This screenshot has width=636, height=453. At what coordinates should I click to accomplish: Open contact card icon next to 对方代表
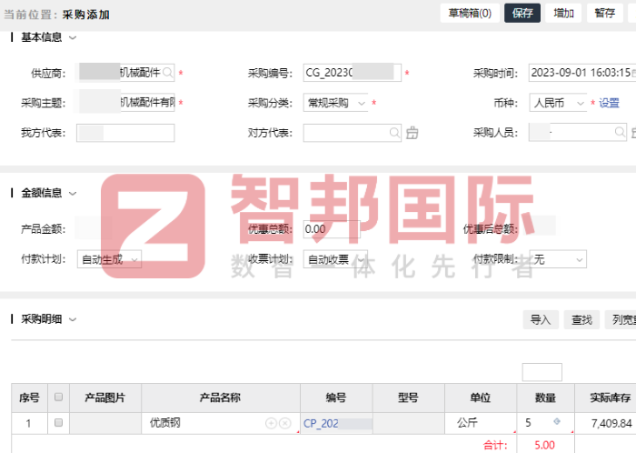412,133
